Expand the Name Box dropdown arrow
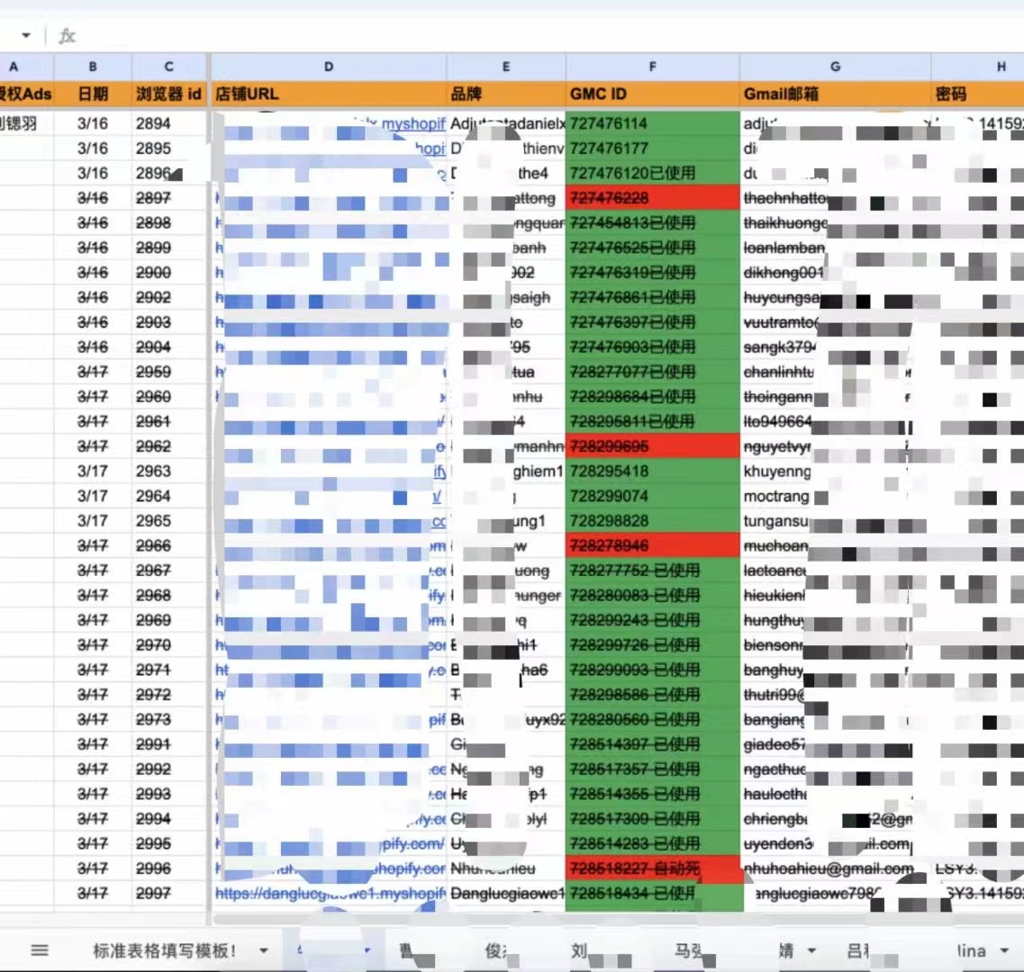This screenshot has height=972, width=1024. (x=26, y=36)
